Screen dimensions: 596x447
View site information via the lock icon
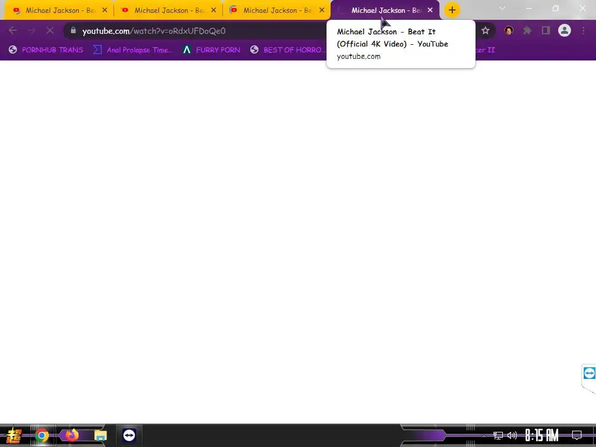(x=73, y=30)
